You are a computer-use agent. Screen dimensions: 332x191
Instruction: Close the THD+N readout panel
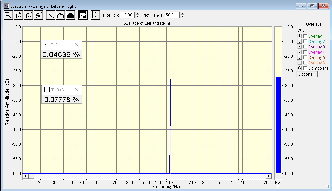click(x=77, y=90)
